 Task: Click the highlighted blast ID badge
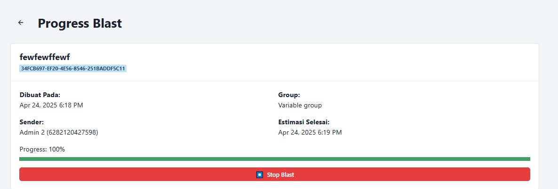pyautogui.click(x=73, y=68)
